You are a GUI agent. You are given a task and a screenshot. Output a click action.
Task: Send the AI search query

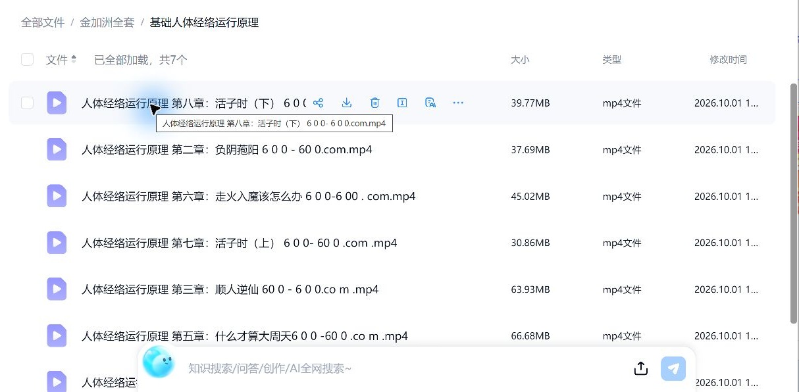(673, 368)
